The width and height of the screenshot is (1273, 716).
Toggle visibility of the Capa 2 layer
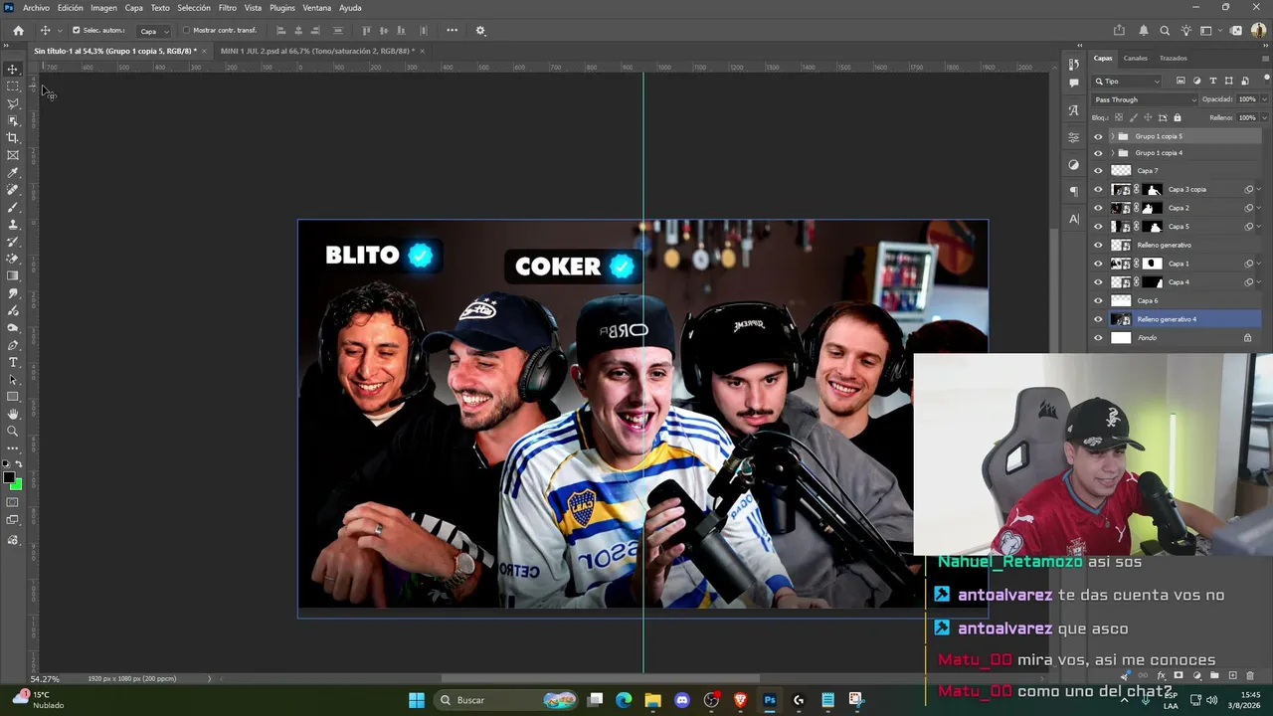pos(1098,208)
